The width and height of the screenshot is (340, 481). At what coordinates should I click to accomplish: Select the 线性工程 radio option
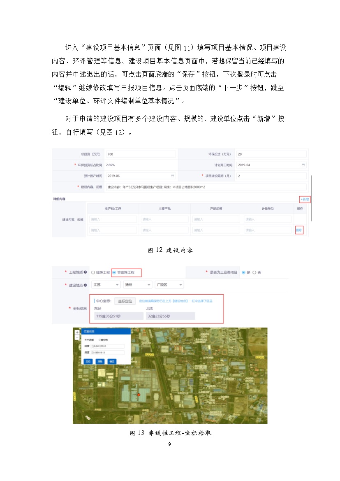pyautogui.click(x=93, y=272)
